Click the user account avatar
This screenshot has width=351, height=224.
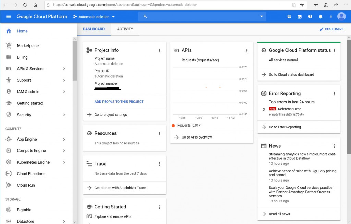pyautogui.click(x=341, y=16)
